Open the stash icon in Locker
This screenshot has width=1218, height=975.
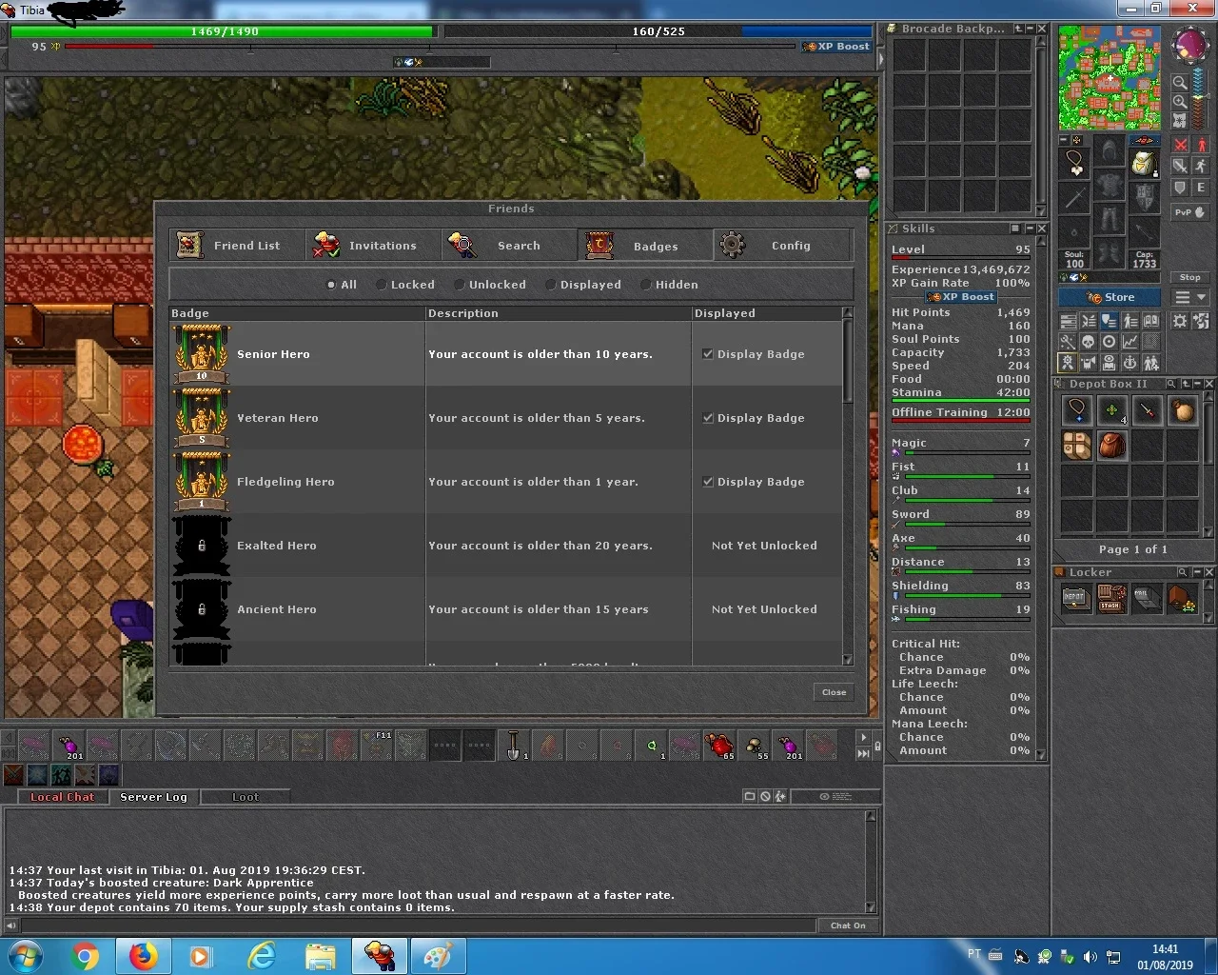(1110, 599)
